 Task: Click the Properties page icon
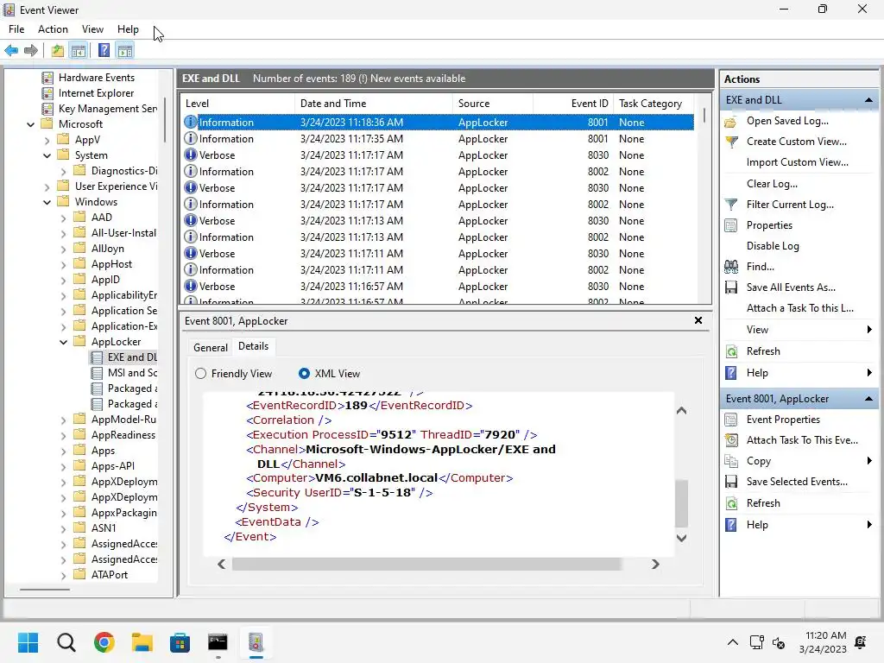[x=730, y=225]
